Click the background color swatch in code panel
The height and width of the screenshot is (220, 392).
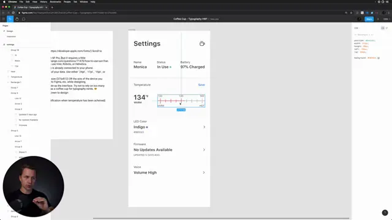click(x=379, y=58)
